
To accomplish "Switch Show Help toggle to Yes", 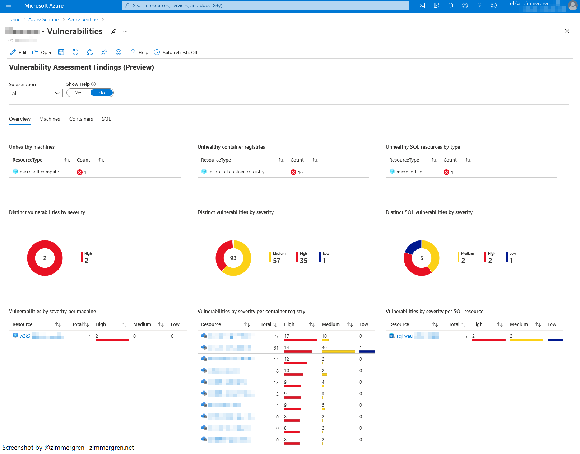I will (x=78, y=93).
